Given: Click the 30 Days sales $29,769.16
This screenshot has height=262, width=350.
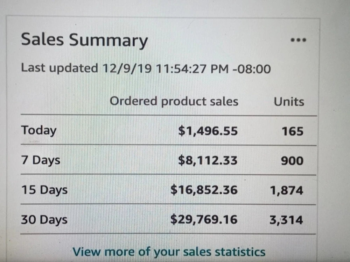Looking at the screenshot, I should [x=204, y=219].
